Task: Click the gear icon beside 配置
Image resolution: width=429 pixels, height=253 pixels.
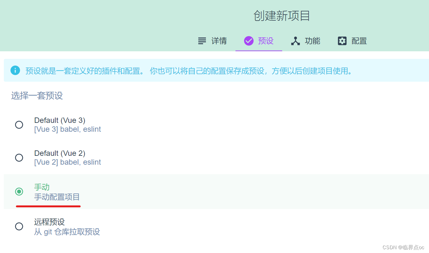Action: tap(342, 41)
